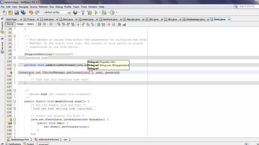Collapse the main method fold at line 111
259x145 pixels.
point(15,101)
